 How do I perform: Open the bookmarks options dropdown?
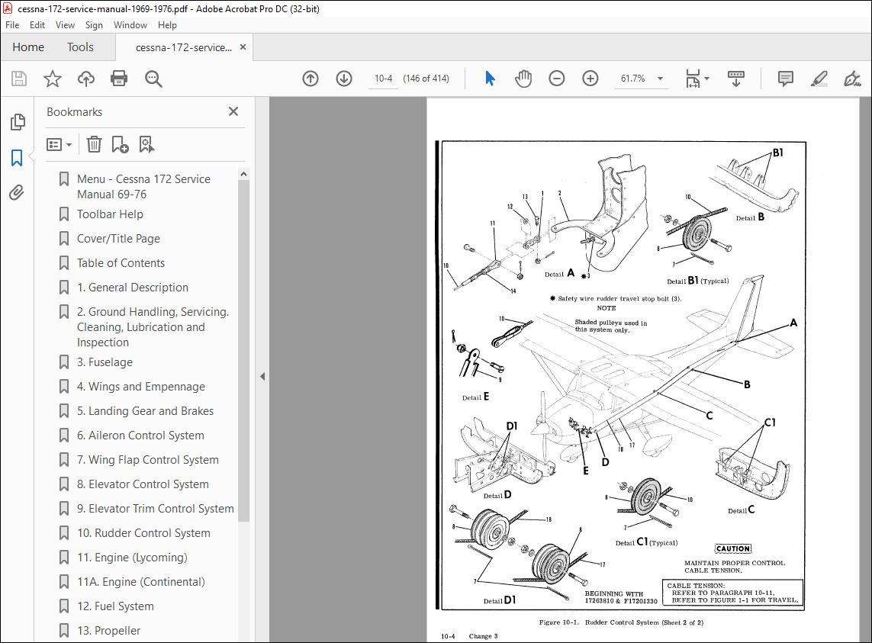[x=59, y=145]
